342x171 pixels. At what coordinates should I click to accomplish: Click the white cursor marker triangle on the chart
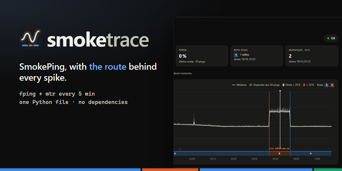pos(280,91)
